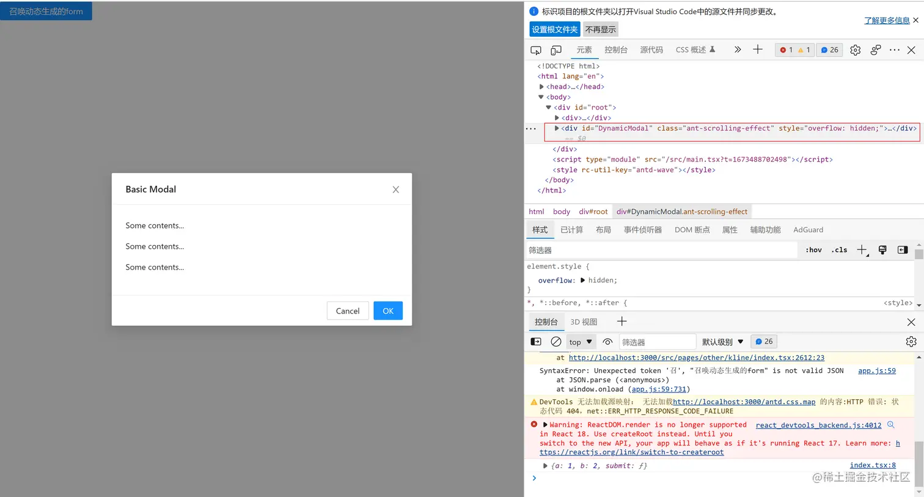Open actions ellipsis beside DynamicModal row
Viewport: 924px width, 497px height.
point(531,129)
